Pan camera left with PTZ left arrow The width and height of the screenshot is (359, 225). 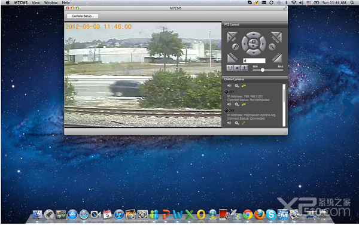(245, 43)
